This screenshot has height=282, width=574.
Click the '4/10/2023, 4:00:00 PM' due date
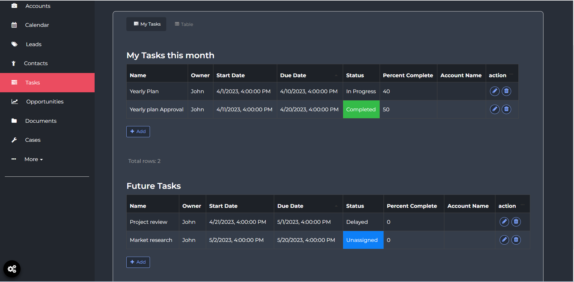309,91
